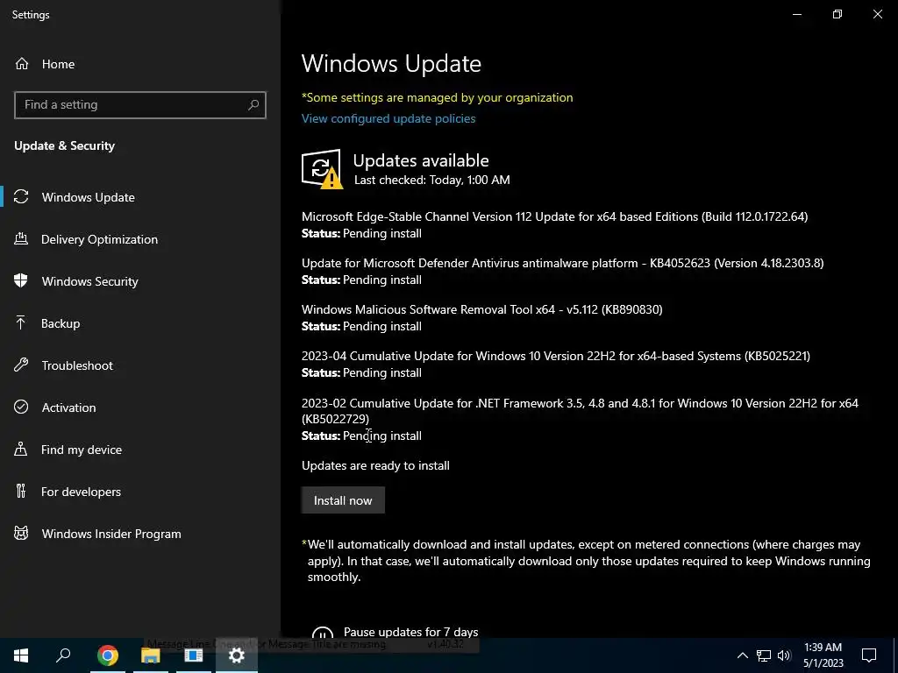Click Pause updates for 7 days
The image size is (898, 673).
click(x=410, y=632)
